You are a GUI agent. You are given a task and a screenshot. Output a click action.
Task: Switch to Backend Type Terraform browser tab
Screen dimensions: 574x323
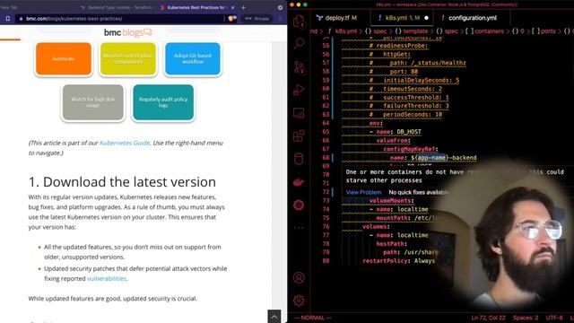pos(117,7)
